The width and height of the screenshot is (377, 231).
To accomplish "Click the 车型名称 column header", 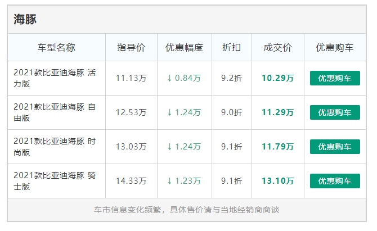I will [x=56, y=48].
